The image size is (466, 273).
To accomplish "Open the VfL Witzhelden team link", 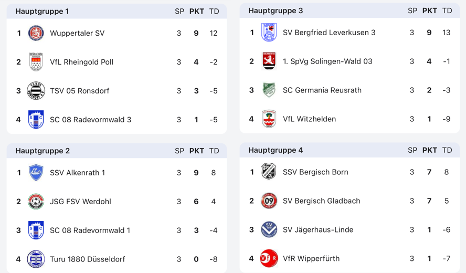I will [309, 119].
